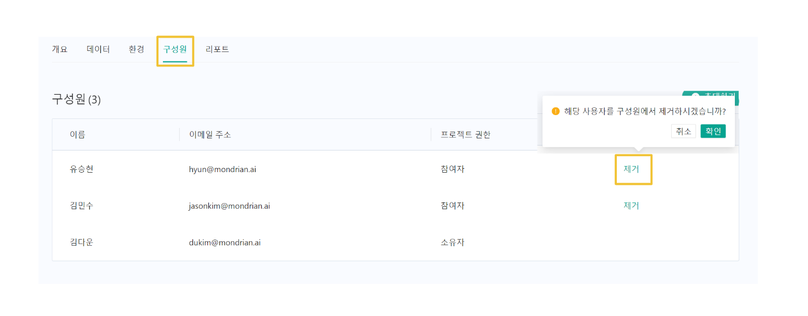Image resolution: width=808 pixels, height=316 pixels.
Task: Click the hyun@mondrian.ai email address
Action: (222, 169)
